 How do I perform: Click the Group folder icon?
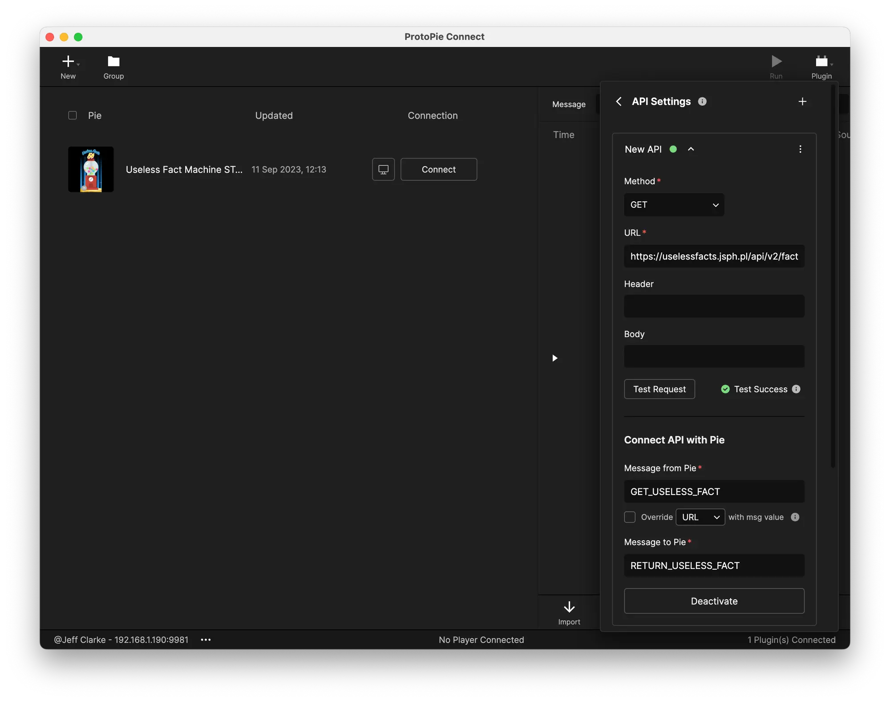pyautogui.click(x=113, y=61)
